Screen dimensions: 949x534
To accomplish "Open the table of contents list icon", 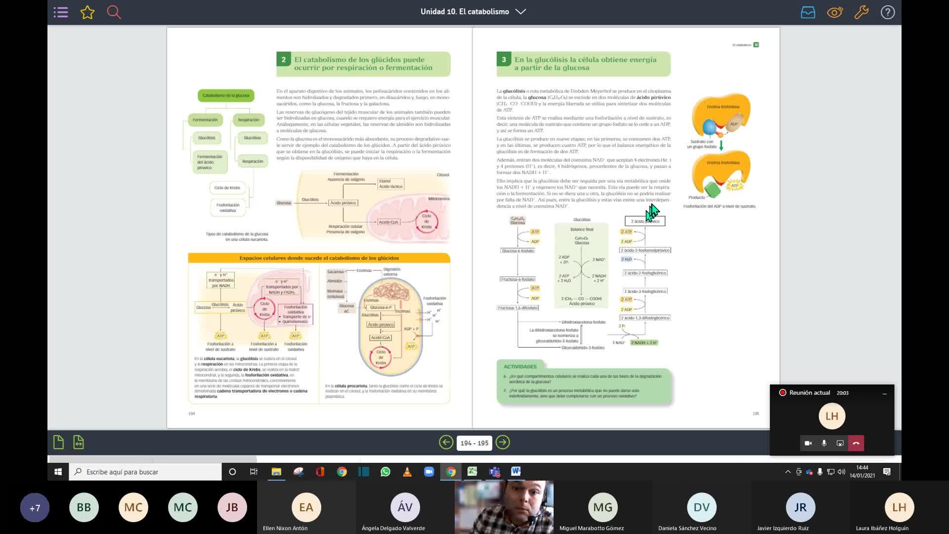I will 61,12.
